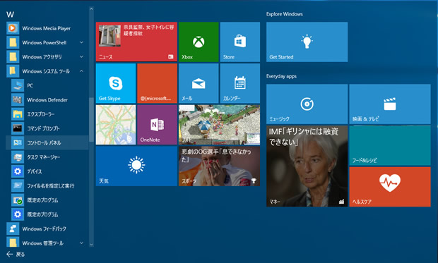
Task: Open the ニュース news tile
Action: pos(136,42)
